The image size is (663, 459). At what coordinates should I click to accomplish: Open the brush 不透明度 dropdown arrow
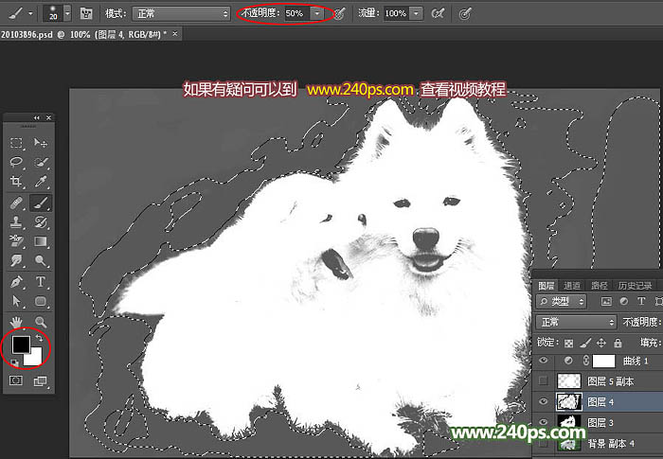pyautogui.click(x=316, y=14)
